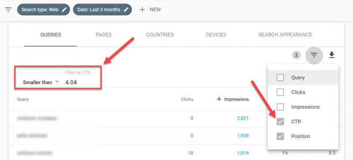Click the plus icon beside NEW
This screenshot has height=160, width=353.
tap(142, 10)
